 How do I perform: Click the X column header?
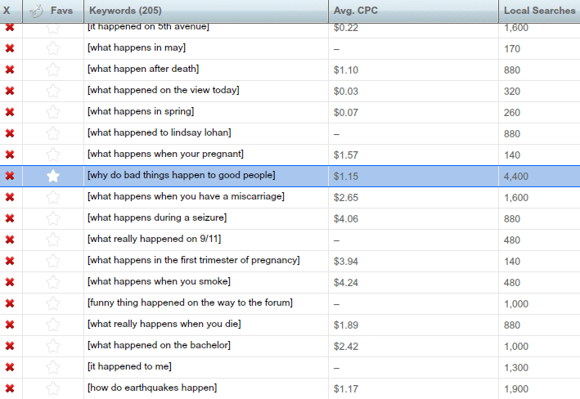11,11
